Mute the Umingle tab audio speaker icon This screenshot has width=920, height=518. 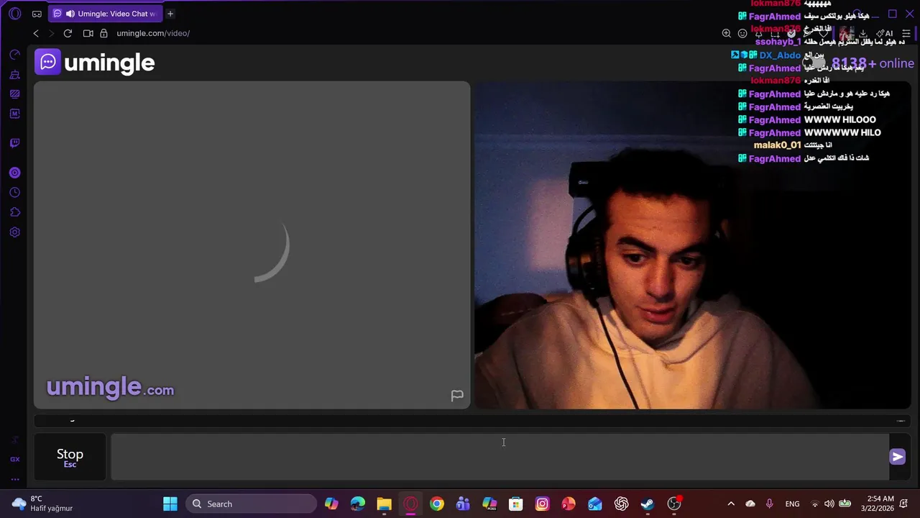(x=69, y=14)
